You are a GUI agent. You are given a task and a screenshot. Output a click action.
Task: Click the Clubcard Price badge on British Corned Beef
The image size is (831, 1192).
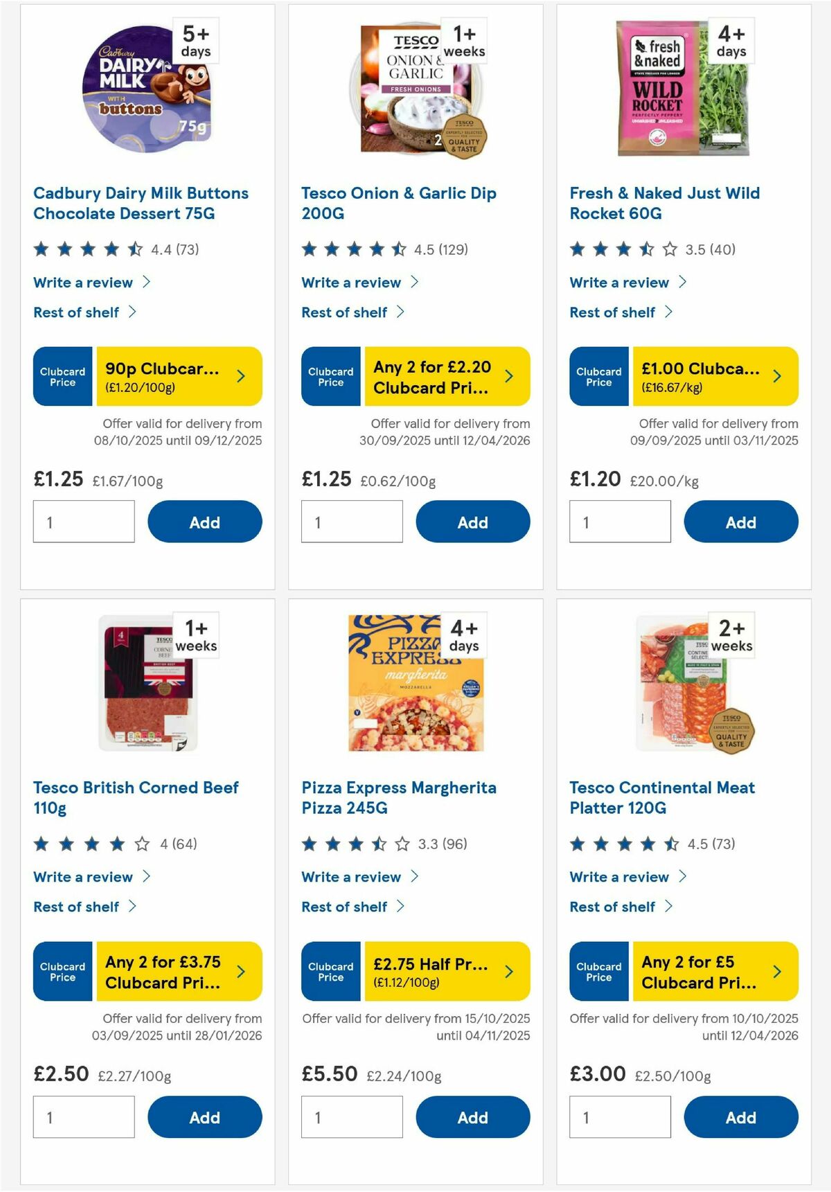point(62,972)
